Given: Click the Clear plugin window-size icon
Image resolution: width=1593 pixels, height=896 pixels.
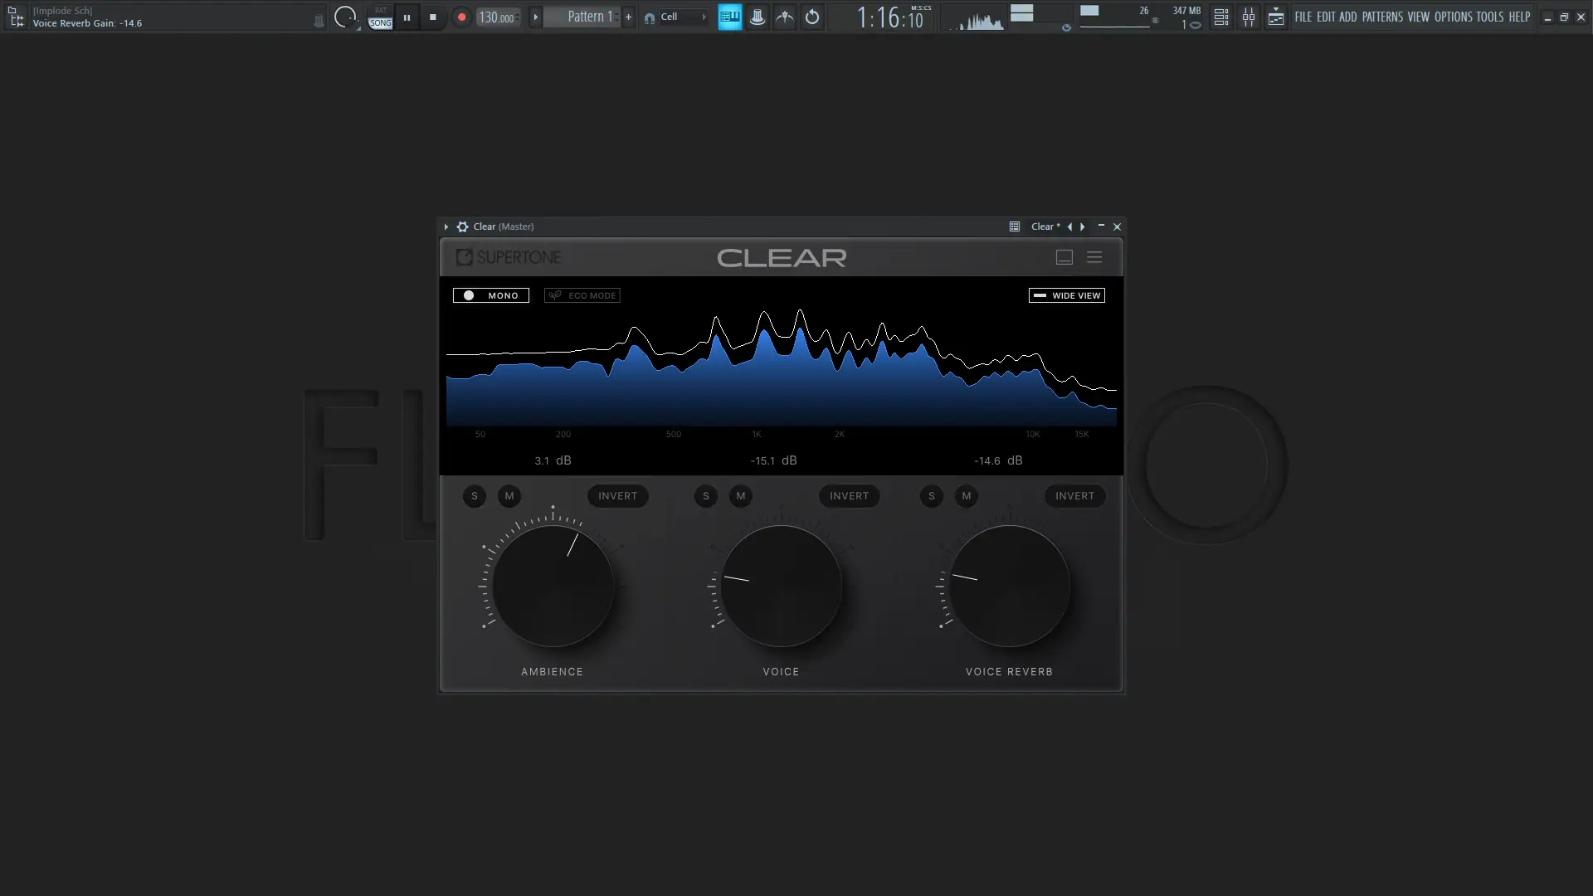Looking at the screenshot, I should click(x=1064, y=257).
